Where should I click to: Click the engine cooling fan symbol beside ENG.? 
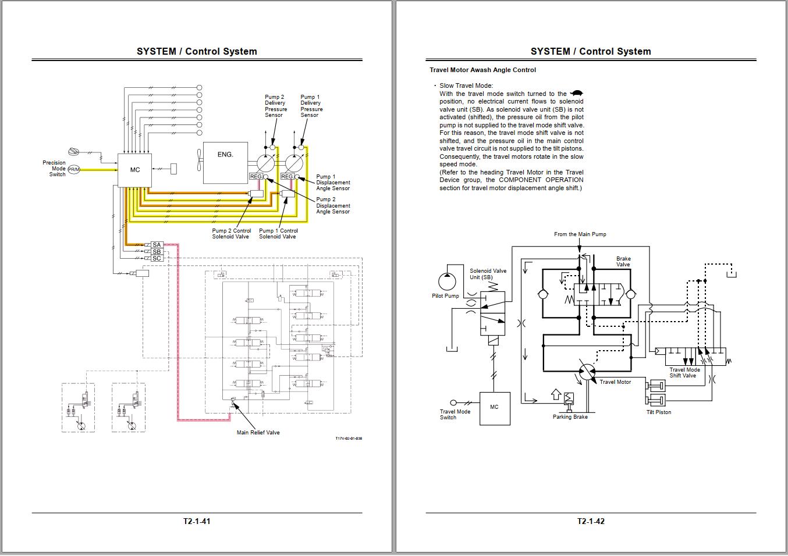(x=199, y=161)
